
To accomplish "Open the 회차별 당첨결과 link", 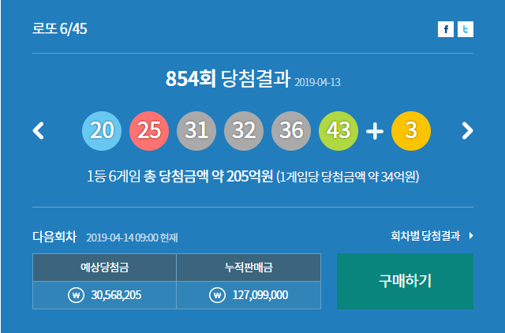I will pos(426,235).
